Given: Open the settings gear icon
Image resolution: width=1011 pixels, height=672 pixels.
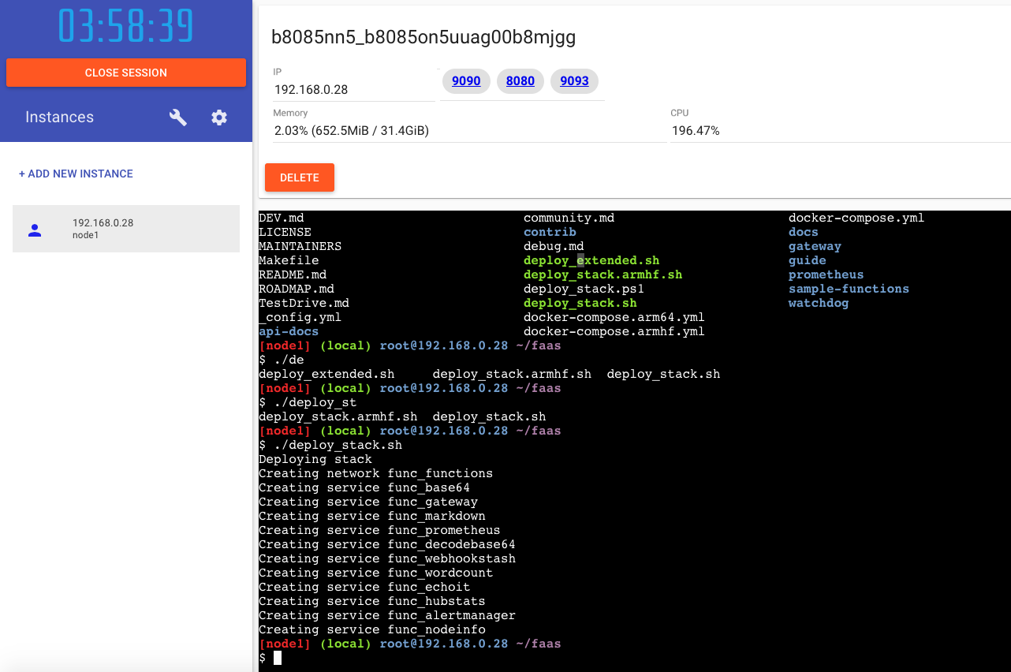Looking at the screenshot, I should tap(219, 118).
